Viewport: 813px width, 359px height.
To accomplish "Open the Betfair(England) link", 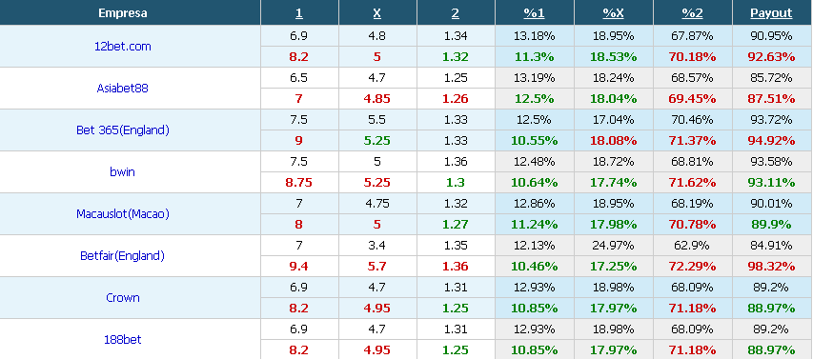I will [x=122, y=255].
